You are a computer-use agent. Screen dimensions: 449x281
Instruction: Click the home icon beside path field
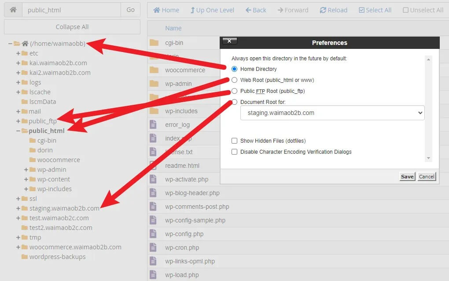coord(13,10)
